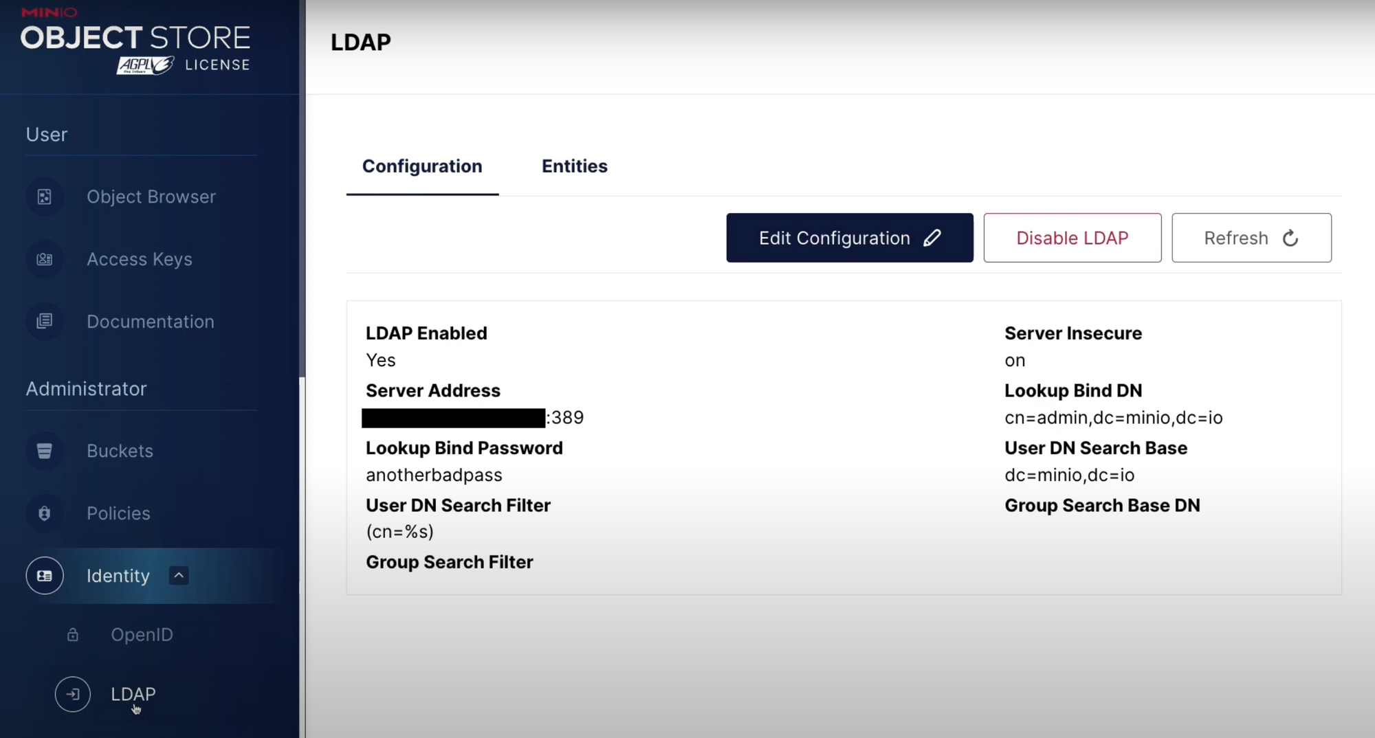Select the OpenID submenu item
This screenshot has height=738, width=1375.
[x=142, y=635]
